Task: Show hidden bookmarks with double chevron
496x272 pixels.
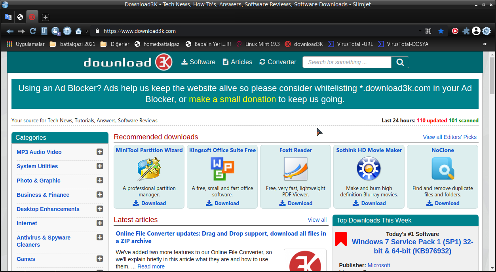Action: point(485,44)
